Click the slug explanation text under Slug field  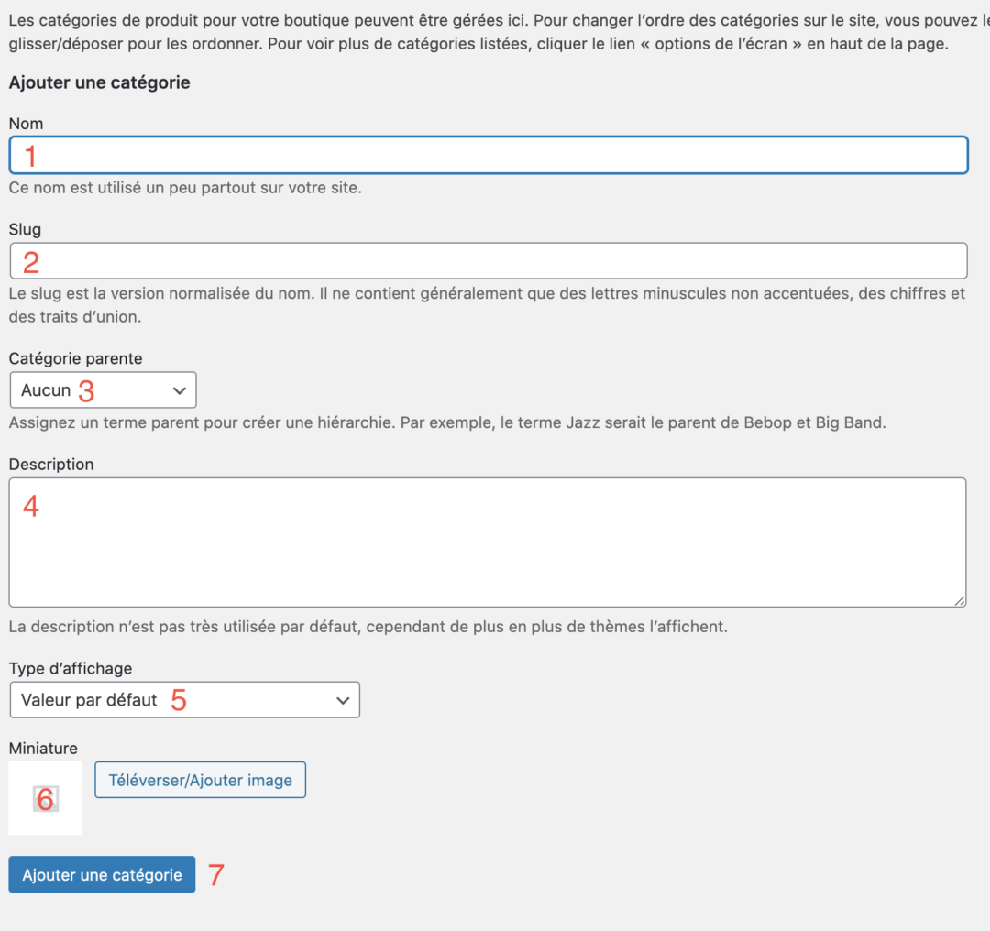[x=487, y=305]
